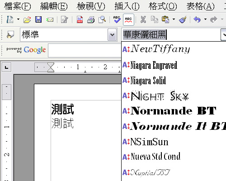Click the Format Paintbrush icon

tap(183, 19)
